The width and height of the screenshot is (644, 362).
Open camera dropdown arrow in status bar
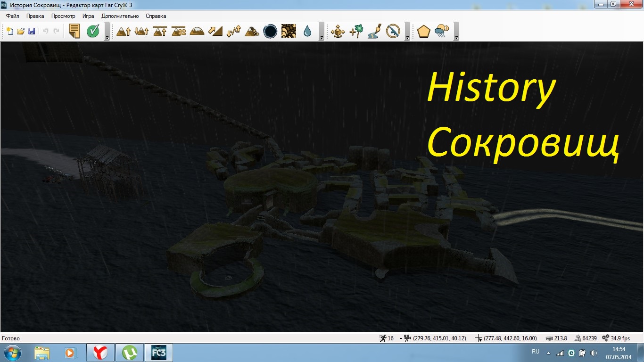(401, 338)
